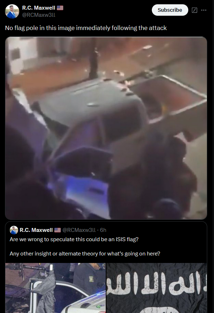The image size is (214, 313).
Task: Click the 'No flag pole' tweet text
Action: click(x=86, y=28)
